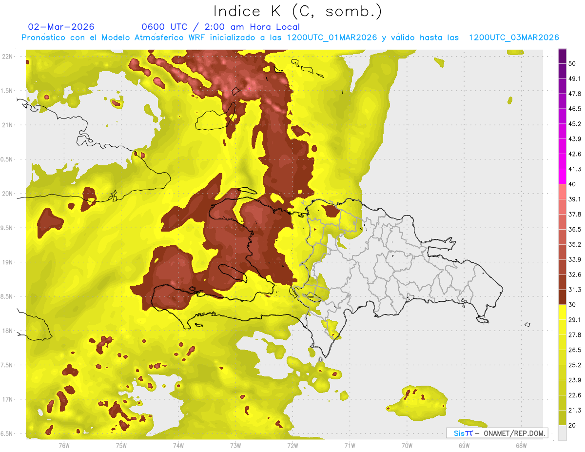
Task: Pick the bright yellow swatch between 29.1 and 30
Action: click(x=562, y=312)
